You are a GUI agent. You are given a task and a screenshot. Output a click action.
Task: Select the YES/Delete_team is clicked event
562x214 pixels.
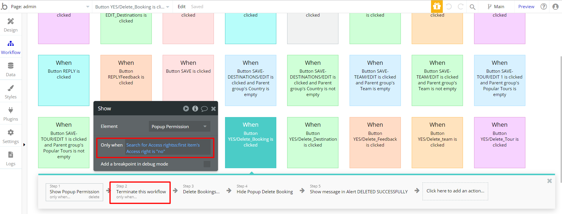click(437, 142)
